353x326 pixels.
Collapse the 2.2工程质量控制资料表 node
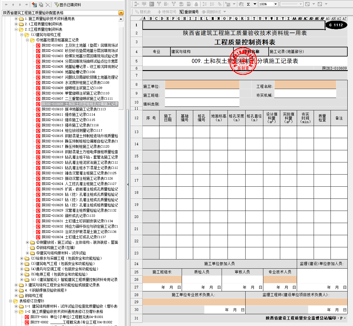(16, 30)
